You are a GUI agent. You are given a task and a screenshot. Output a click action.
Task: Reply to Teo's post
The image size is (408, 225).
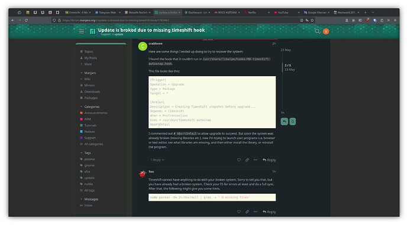[269, 212]
